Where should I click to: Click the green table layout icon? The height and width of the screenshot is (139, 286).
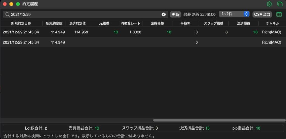tap(279, 15)
